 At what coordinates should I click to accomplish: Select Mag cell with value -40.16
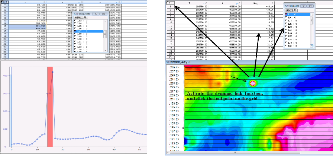[x=258, y=6]
